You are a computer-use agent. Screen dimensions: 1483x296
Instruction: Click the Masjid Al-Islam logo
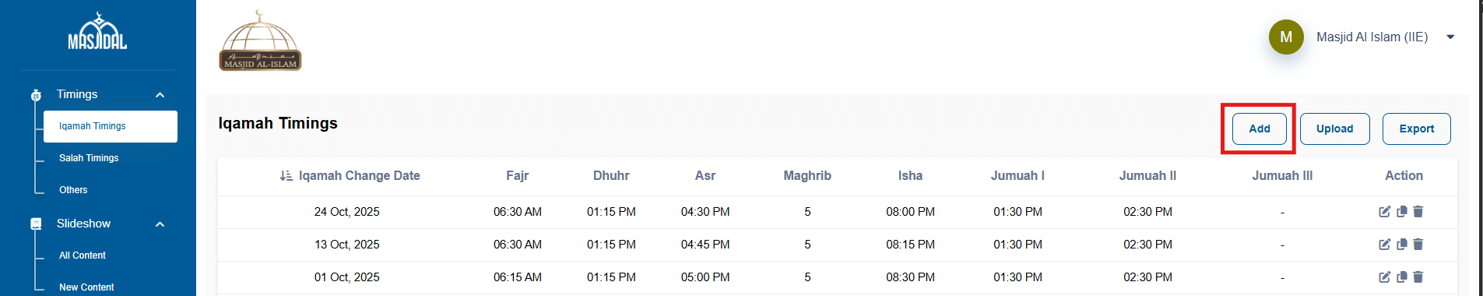(x=260, y=41)
